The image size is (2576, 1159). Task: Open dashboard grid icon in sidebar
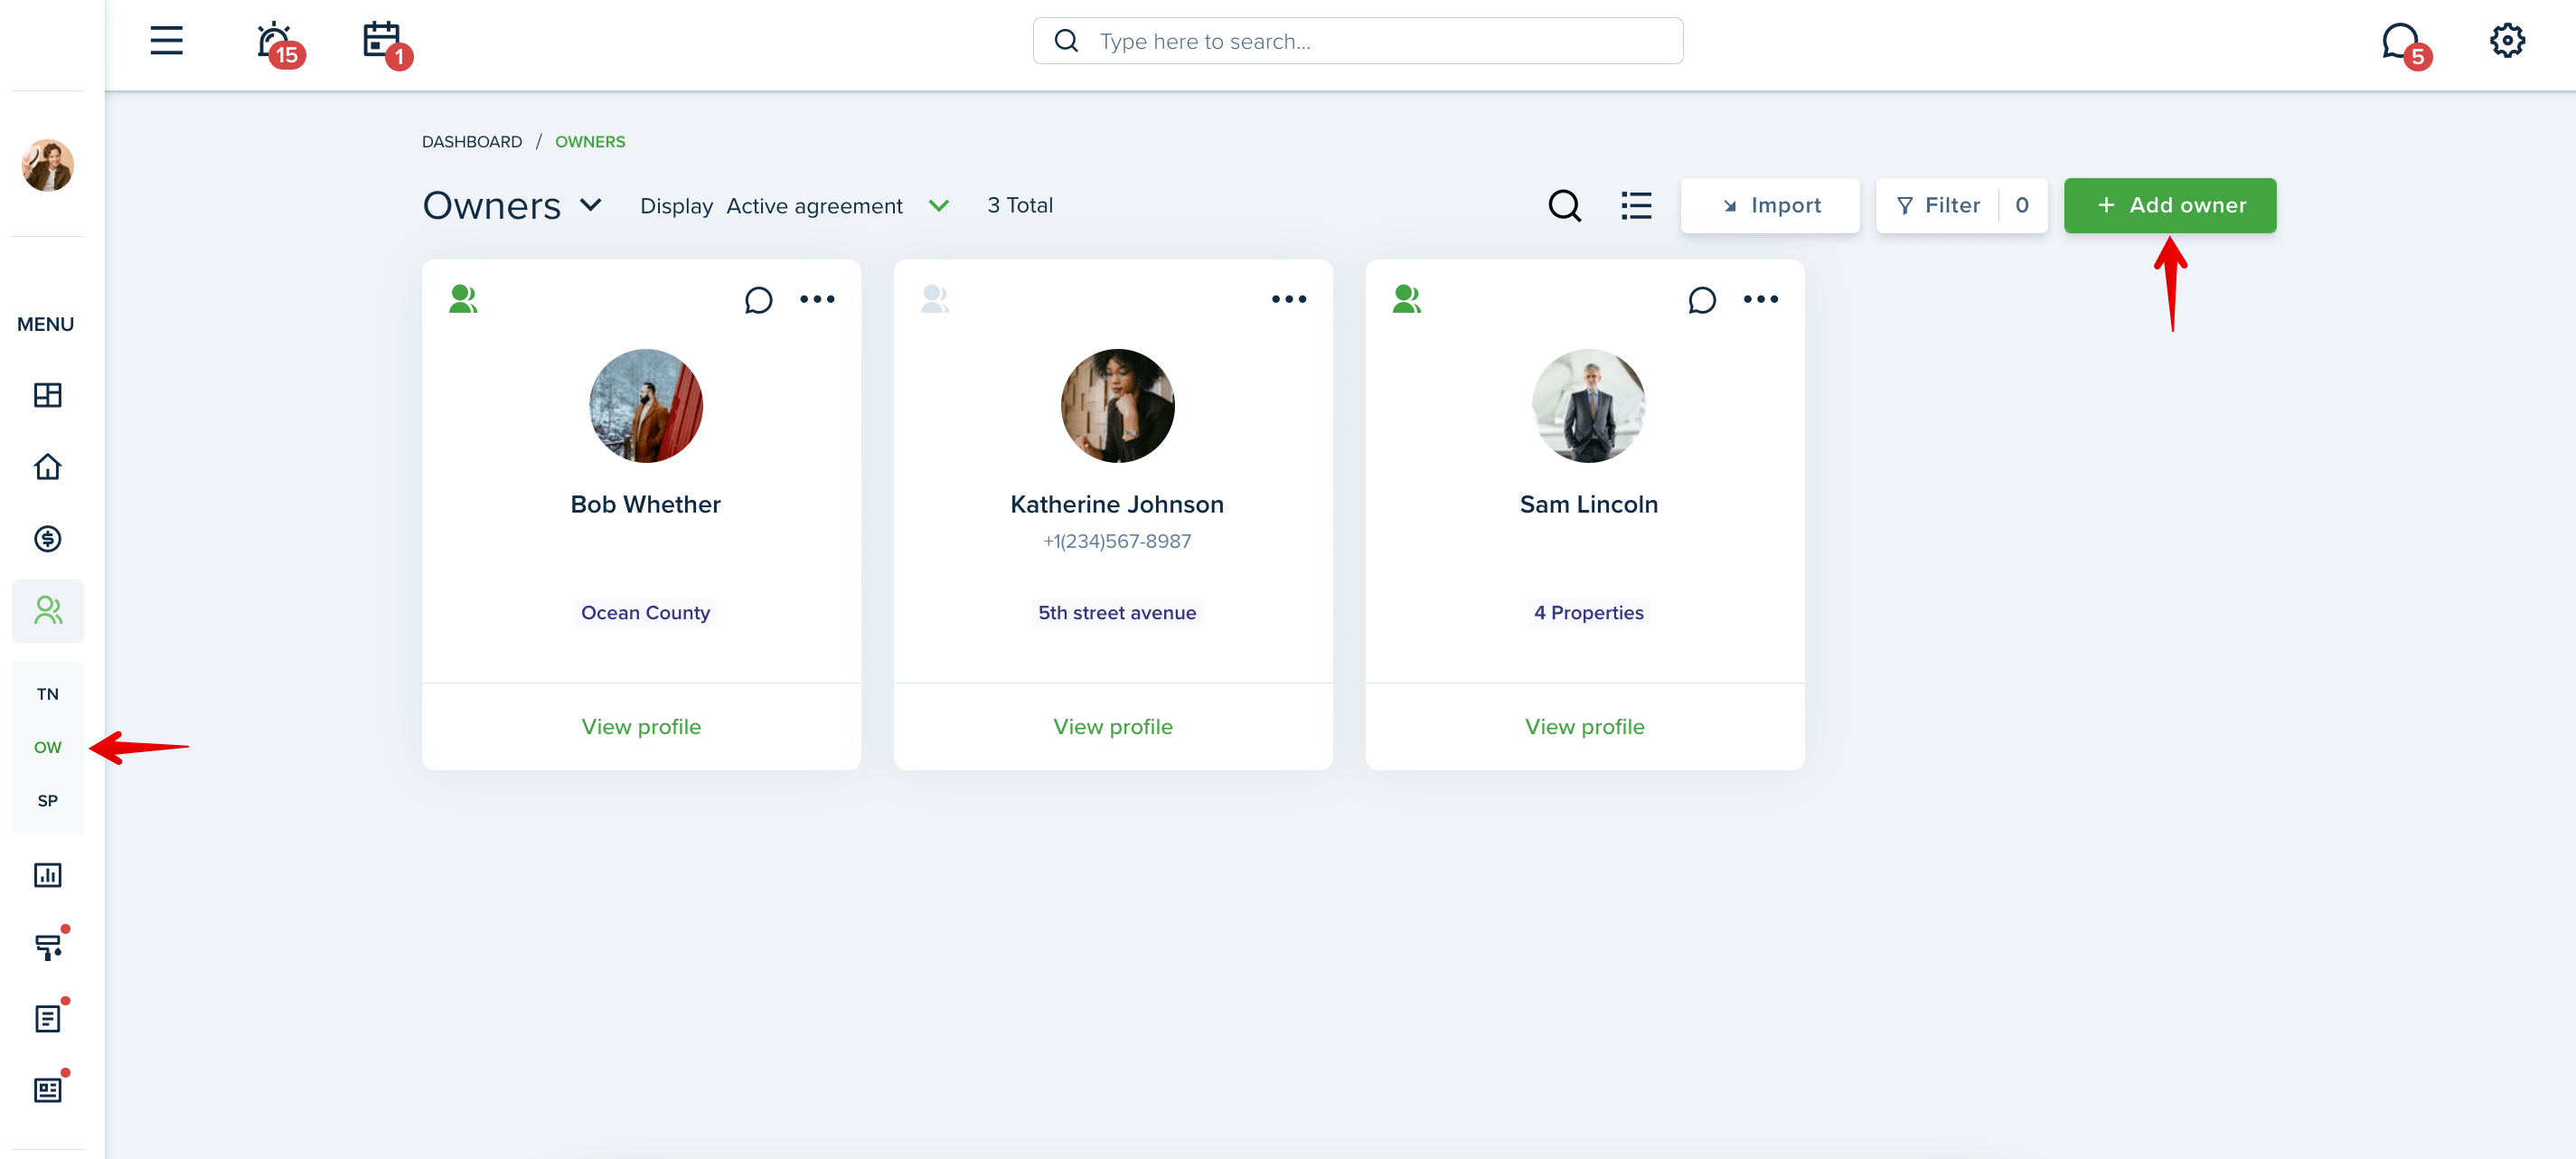click(47, 395)
